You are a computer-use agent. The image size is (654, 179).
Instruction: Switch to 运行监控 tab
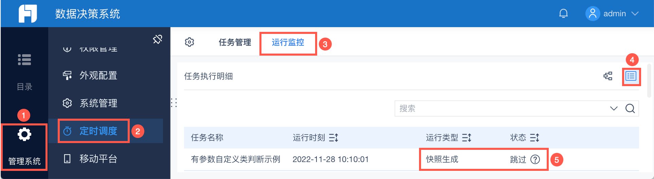tap(288, 42)
